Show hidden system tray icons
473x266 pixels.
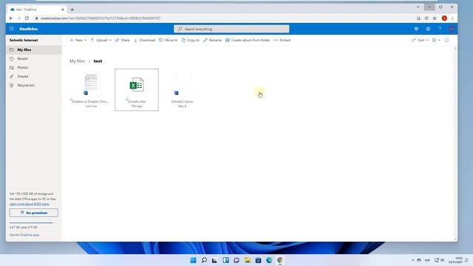[x=413, y=260]
